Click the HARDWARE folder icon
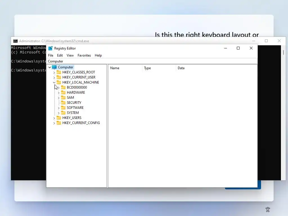The width and height of the screenshot is (288, 216). pos(63,92)
